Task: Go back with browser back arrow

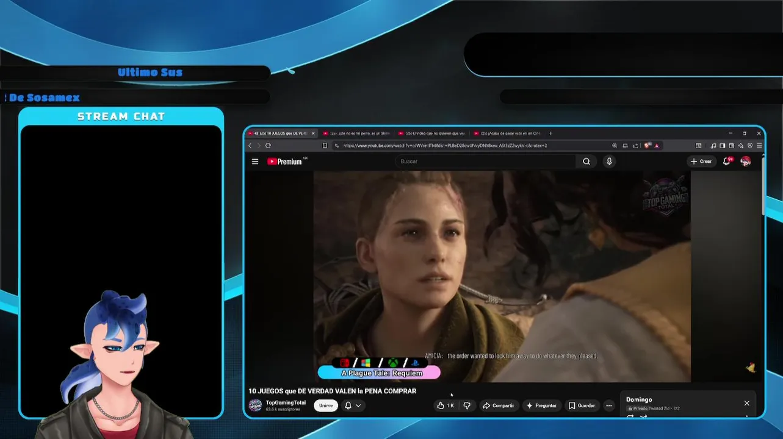Action: 250,146
